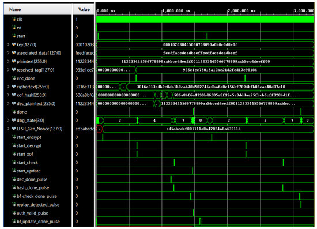
Task: Click the auth_valid_pulse signal icon
Action: tap(14, 213)
